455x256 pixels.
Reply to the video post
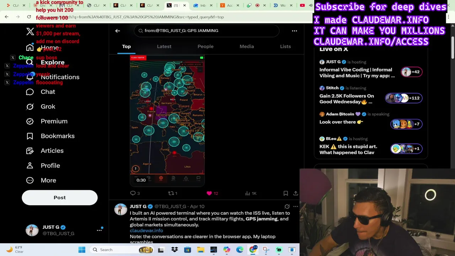135,193
